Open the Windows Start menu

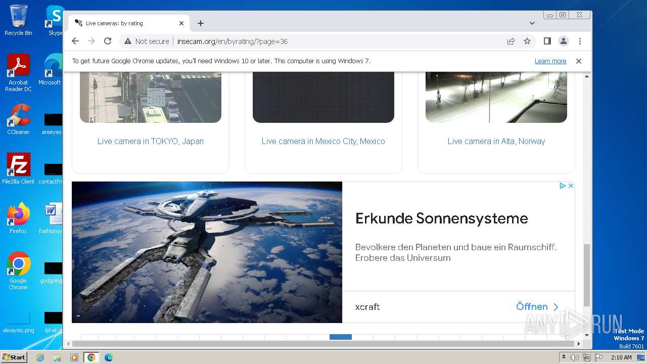click(x=14, y=357)
